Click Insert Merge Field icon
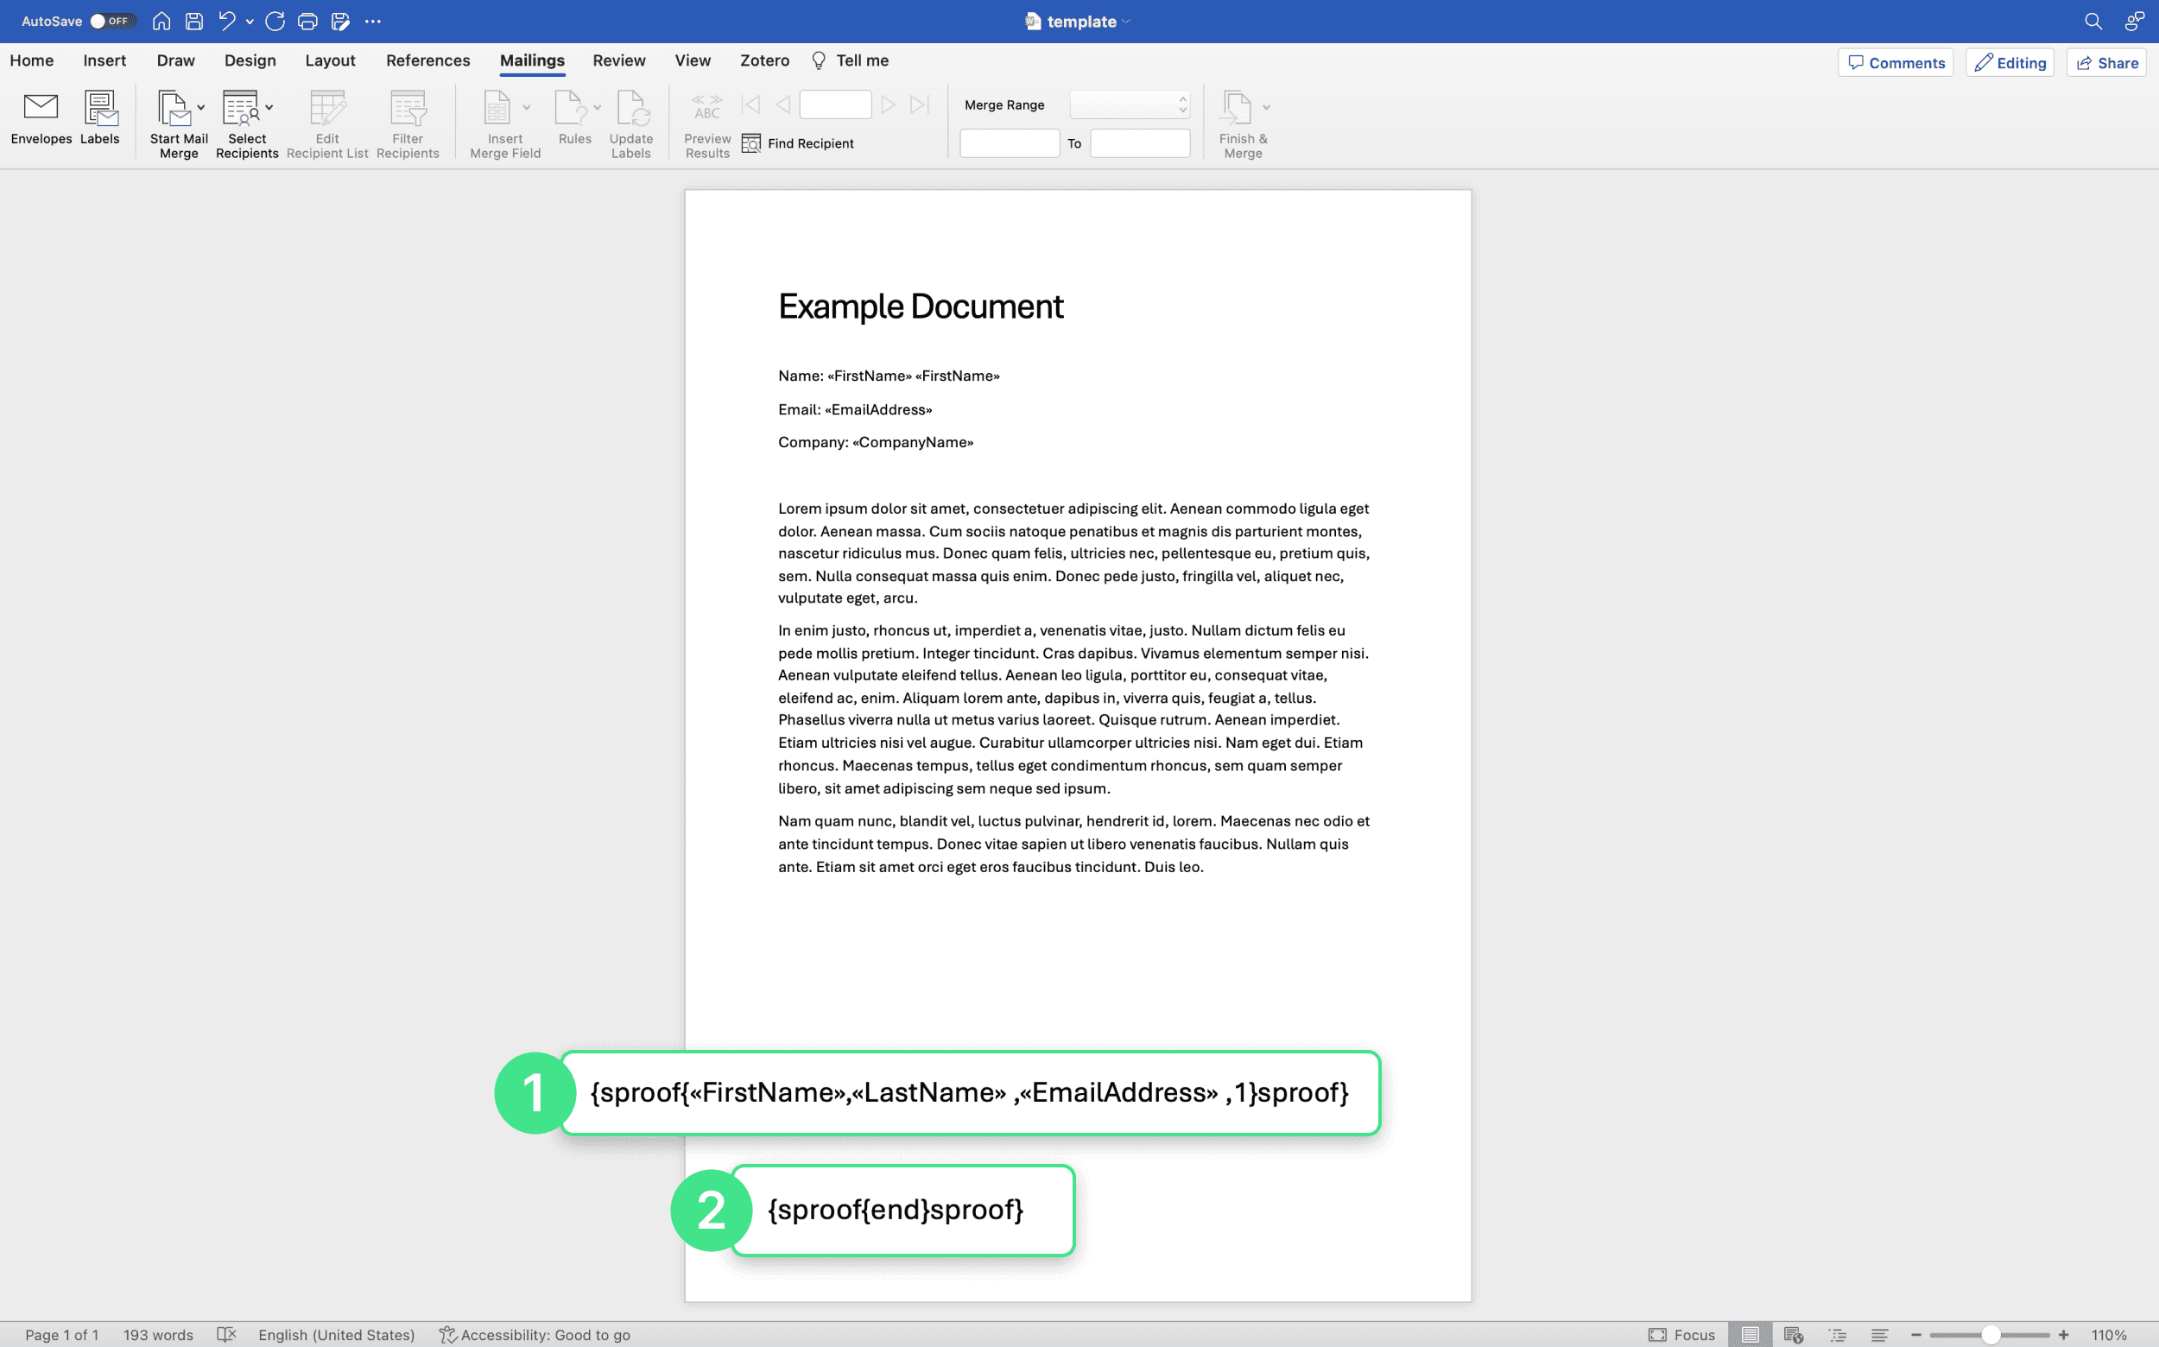2159x1347 pixels. click(497, 108)
